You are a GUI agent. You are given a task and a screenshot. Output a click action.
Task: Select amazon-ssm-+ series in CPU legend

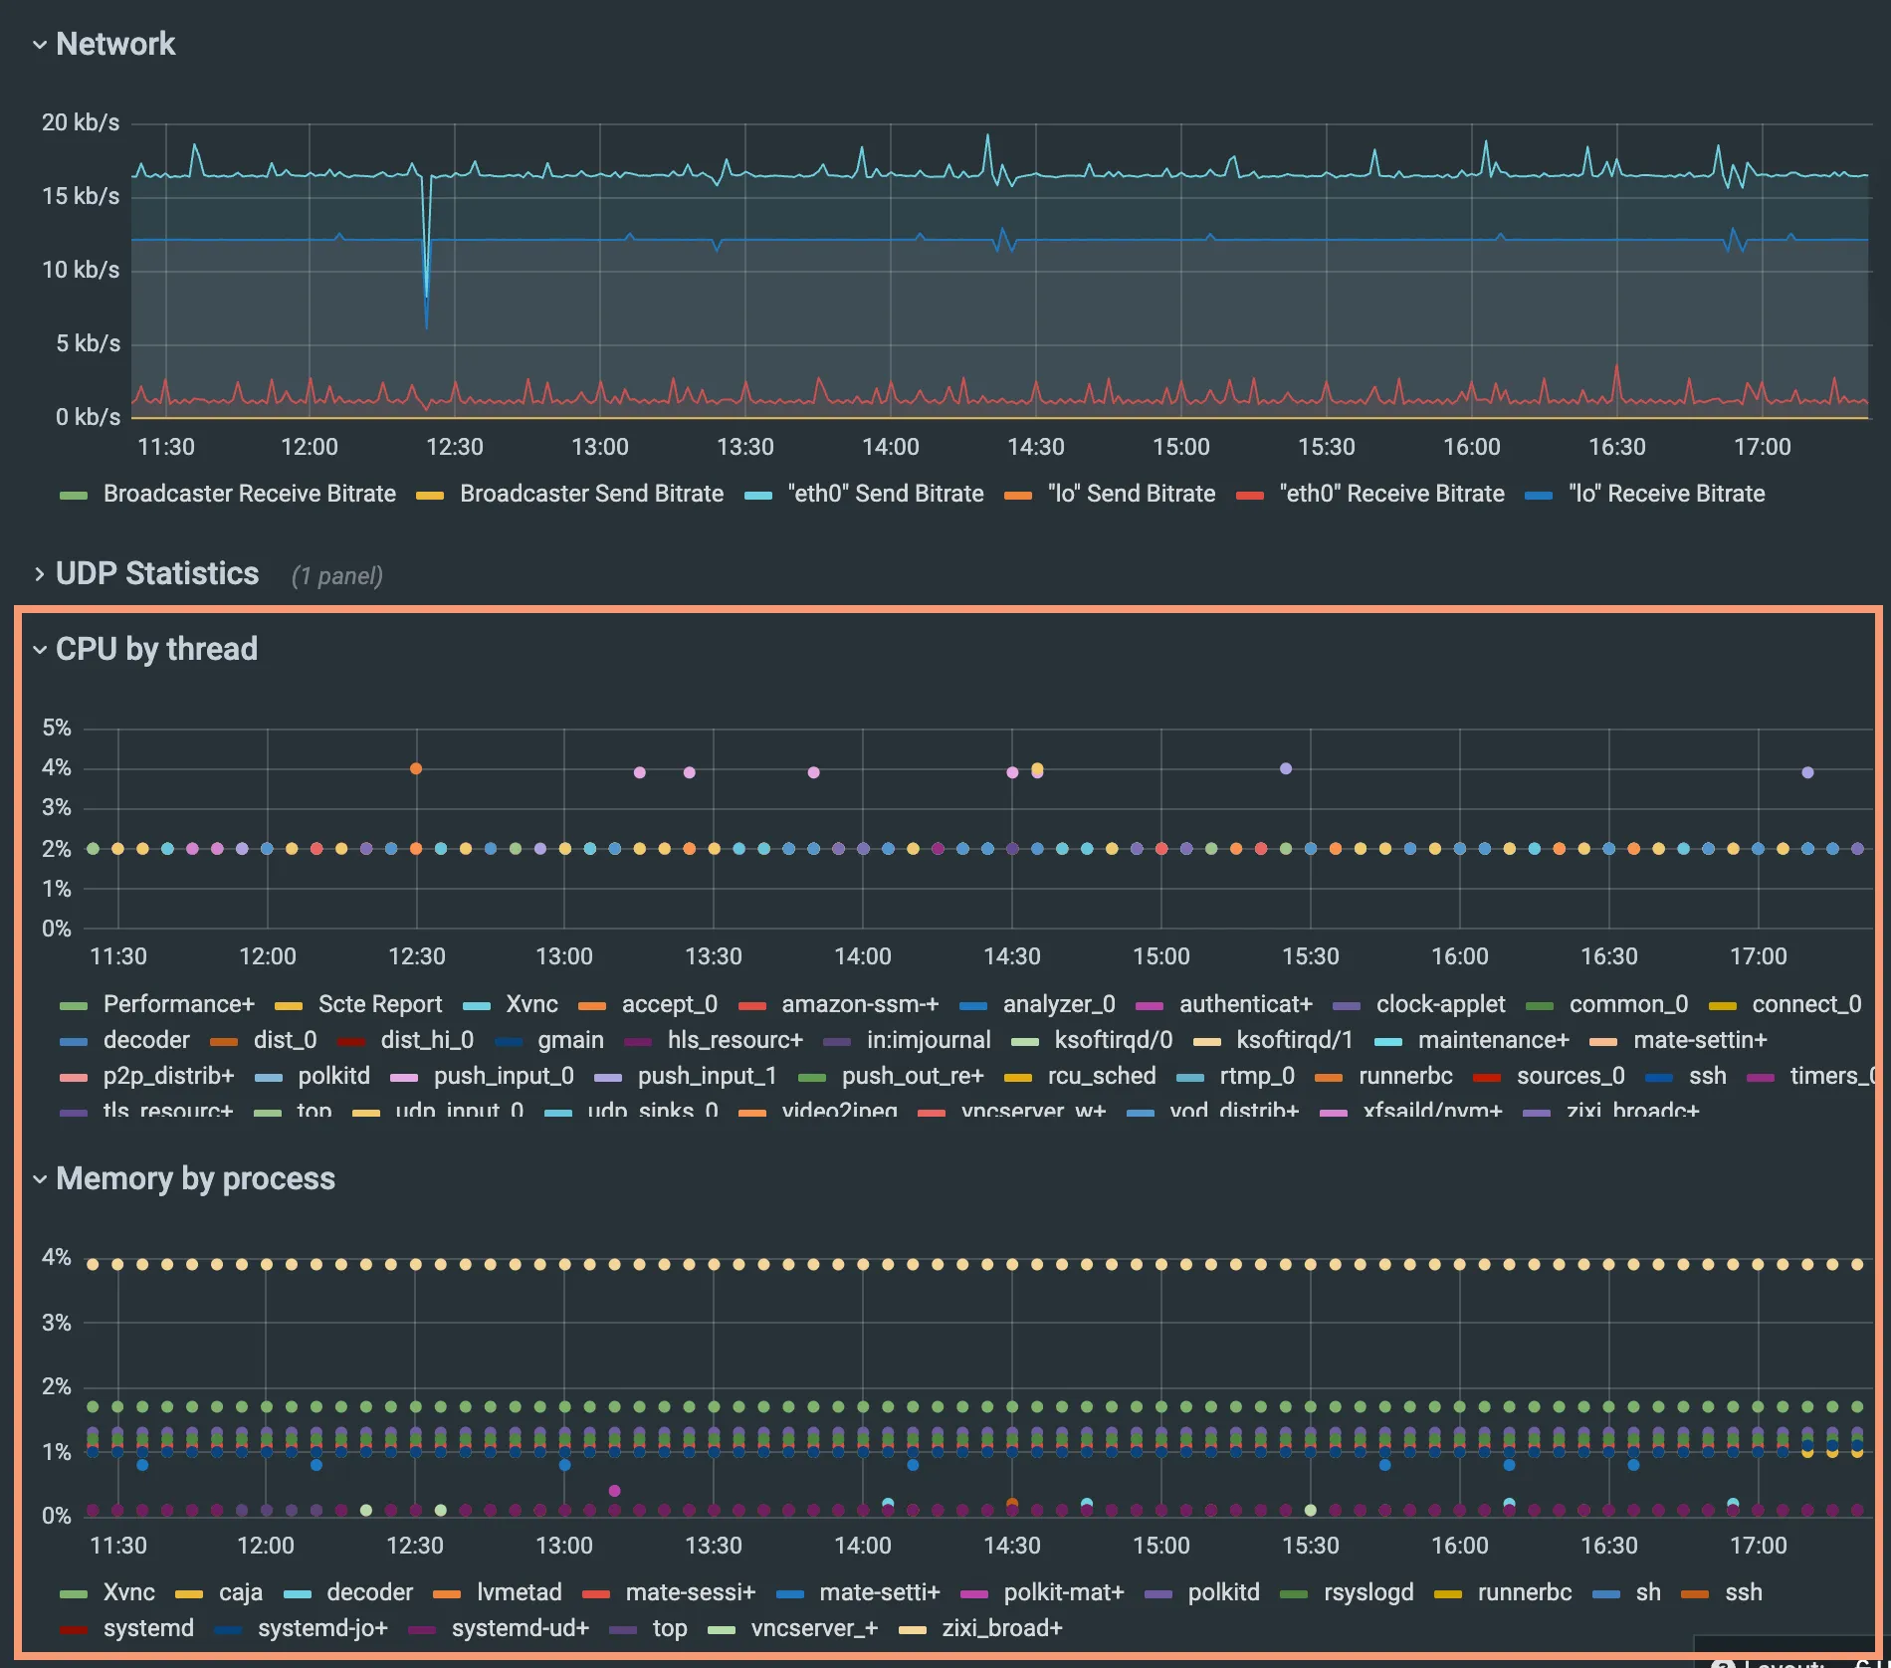860,1004
